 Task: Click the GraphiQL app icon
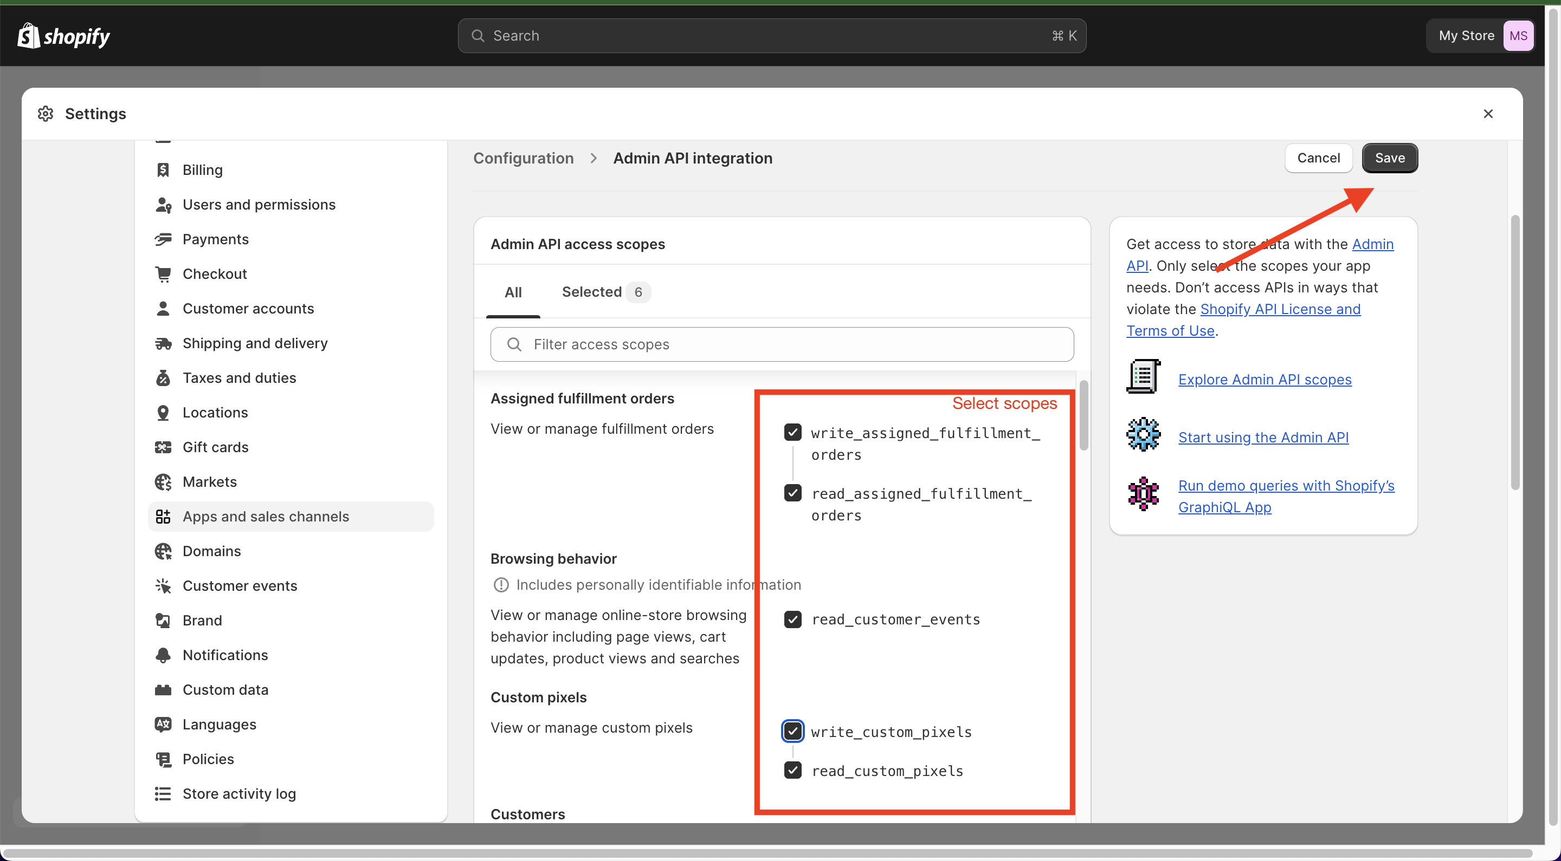click(1144, 494)
